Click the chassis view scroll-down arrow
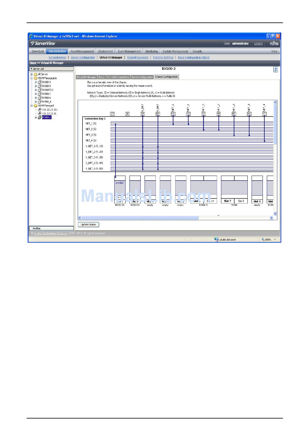Screen dimensions: 288x425 click(275, 214)
